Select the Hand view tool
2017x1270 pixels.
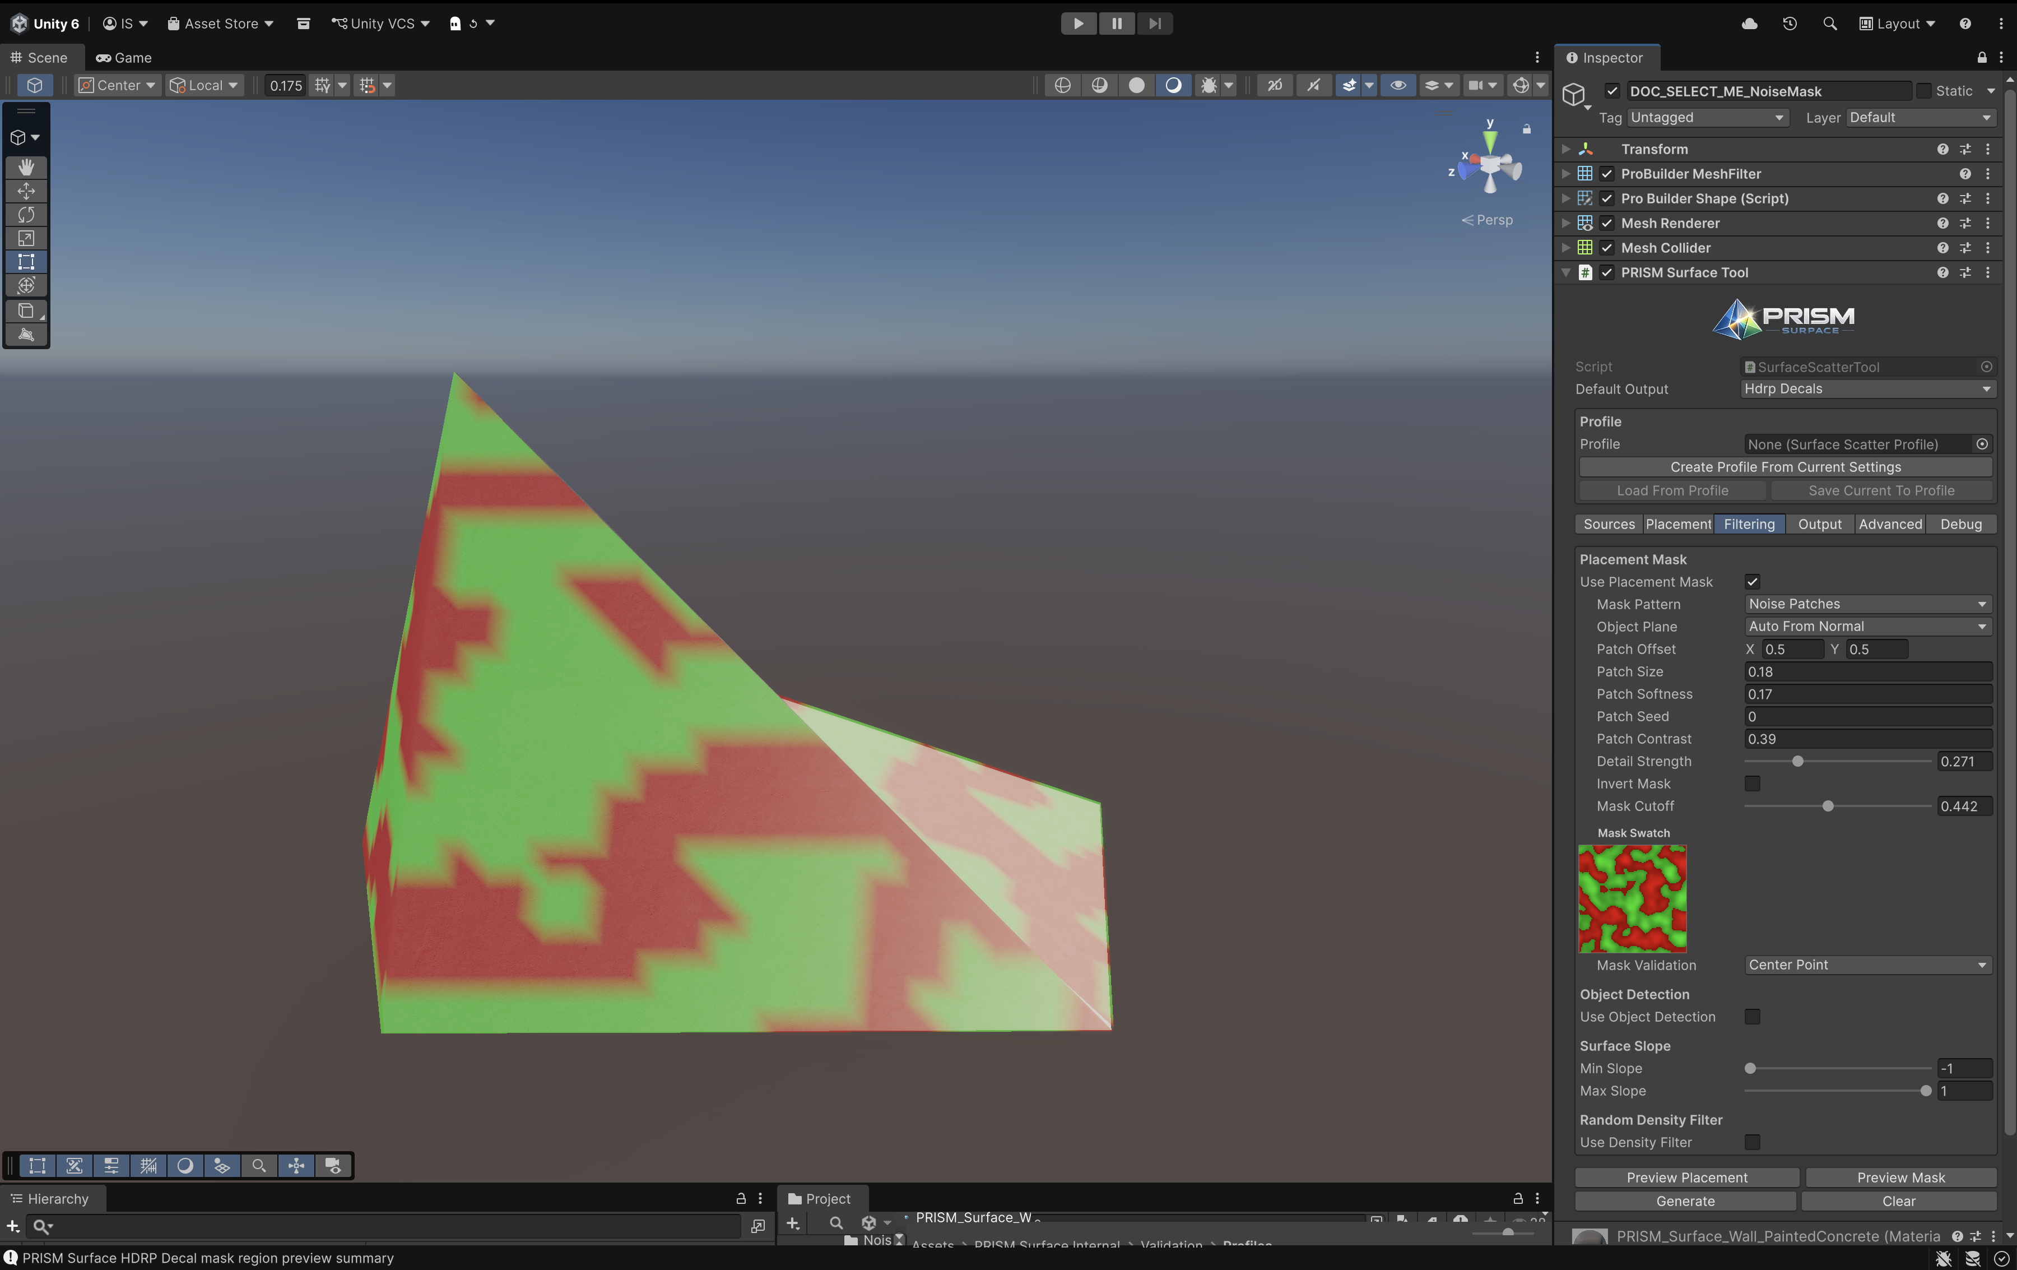coord(26,166)
